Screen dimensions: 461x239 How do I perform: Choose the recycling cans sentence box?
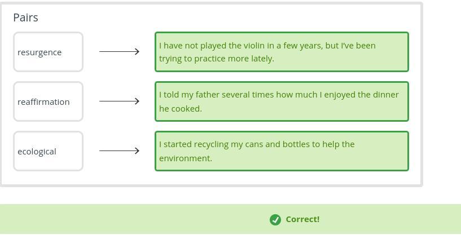click(x=282, y=151)
